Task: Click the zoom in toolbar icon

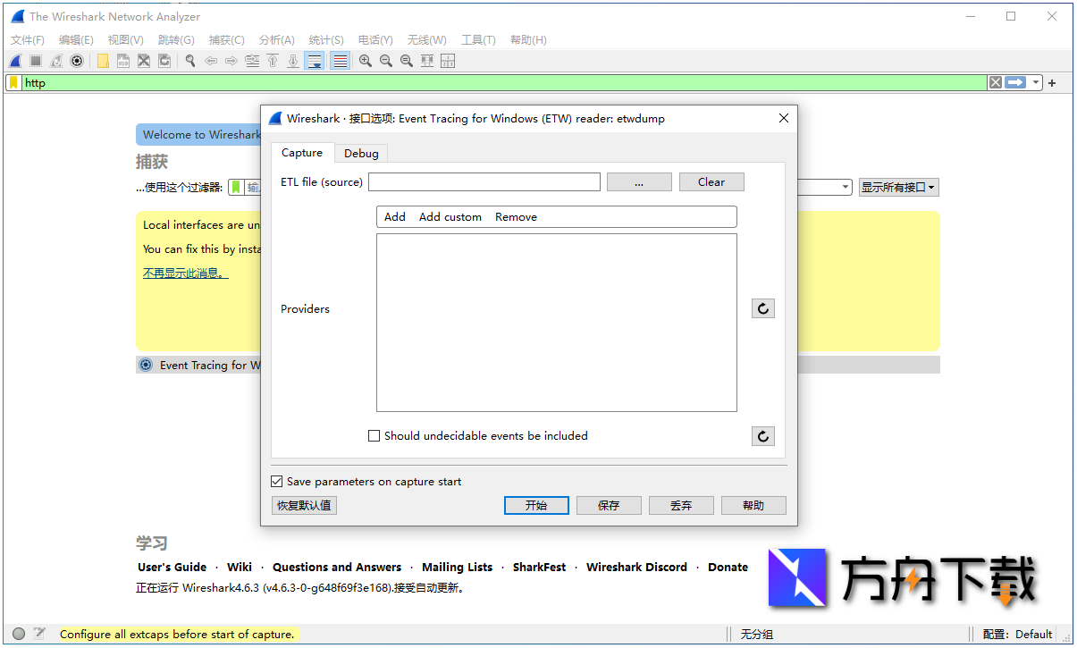Action: (366, 61)
